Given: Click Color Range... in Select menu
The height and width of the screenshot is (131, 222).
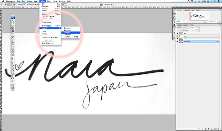Looking at the screenshot, I should [47, 22].
